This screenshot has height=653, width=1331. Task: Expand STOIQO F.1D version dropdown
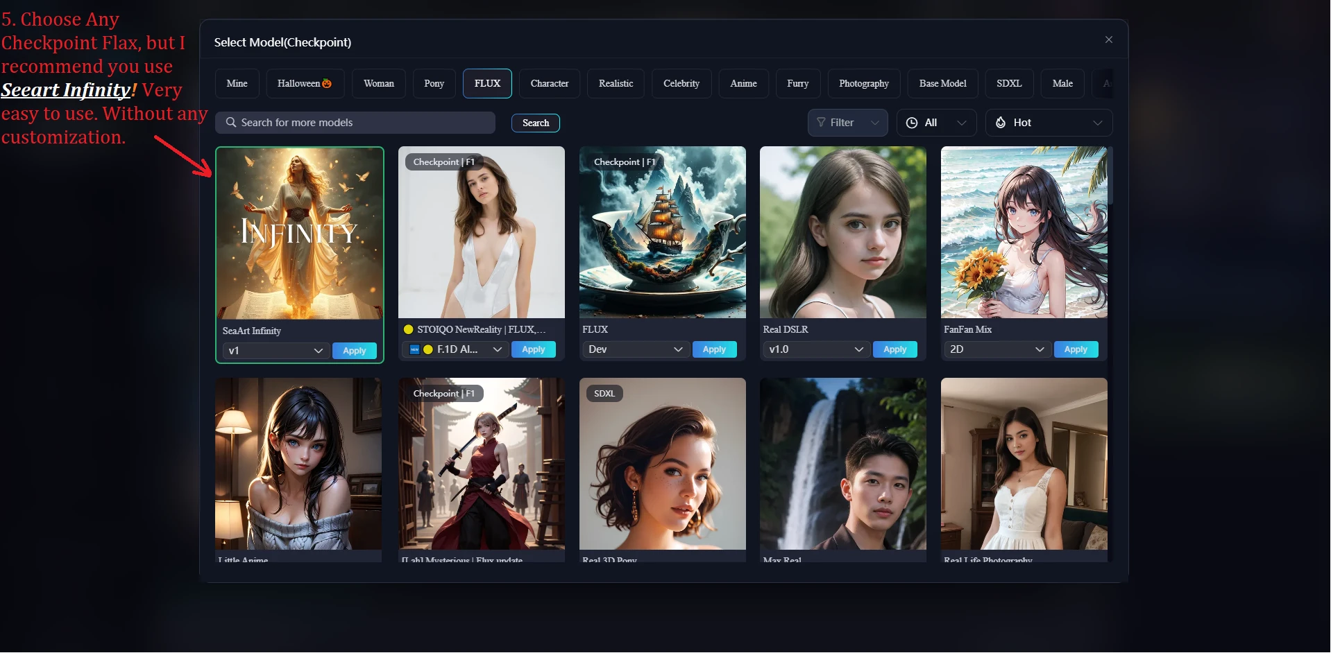[455, 349]
